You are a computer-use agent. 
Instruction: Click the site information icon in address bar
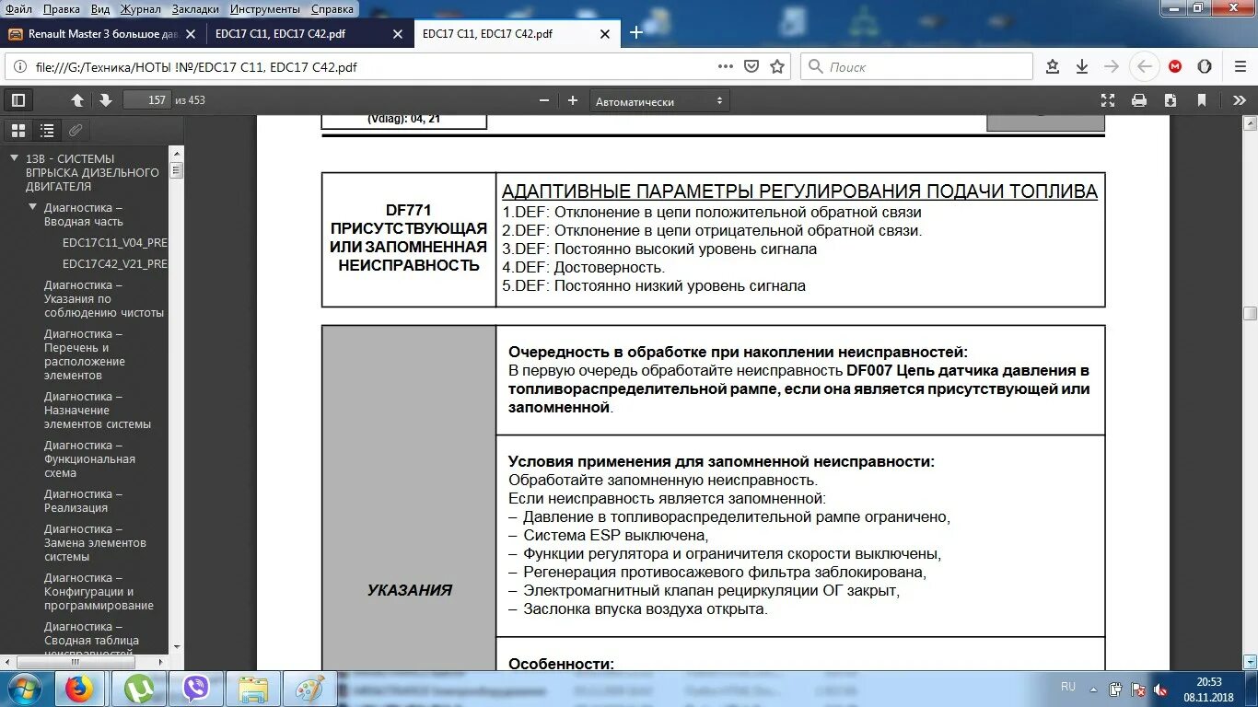21,67
